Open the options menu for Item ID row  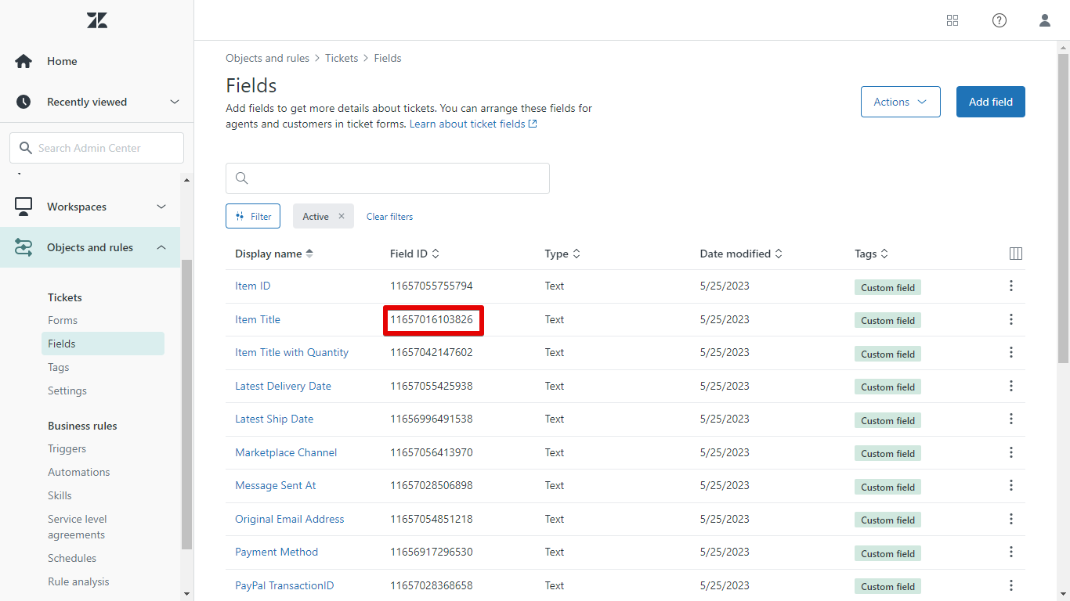(1011, 286)
